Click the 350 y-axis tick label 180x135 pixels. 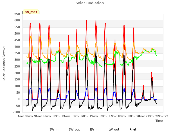point(17,53)
